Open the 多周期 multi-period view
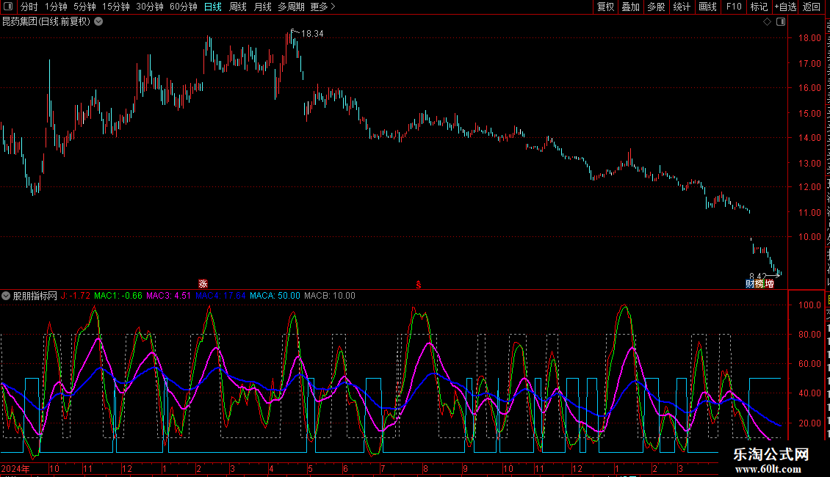This screenshot has width=830, height=477. pyautogui.click(x=291, y=7)
